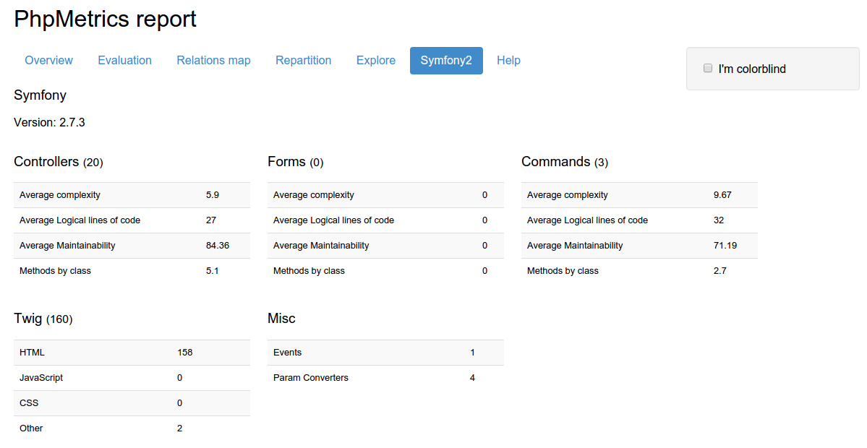Click the active Symfony2 tab
This screenshot has width=867, height=448.
point(446,60)
